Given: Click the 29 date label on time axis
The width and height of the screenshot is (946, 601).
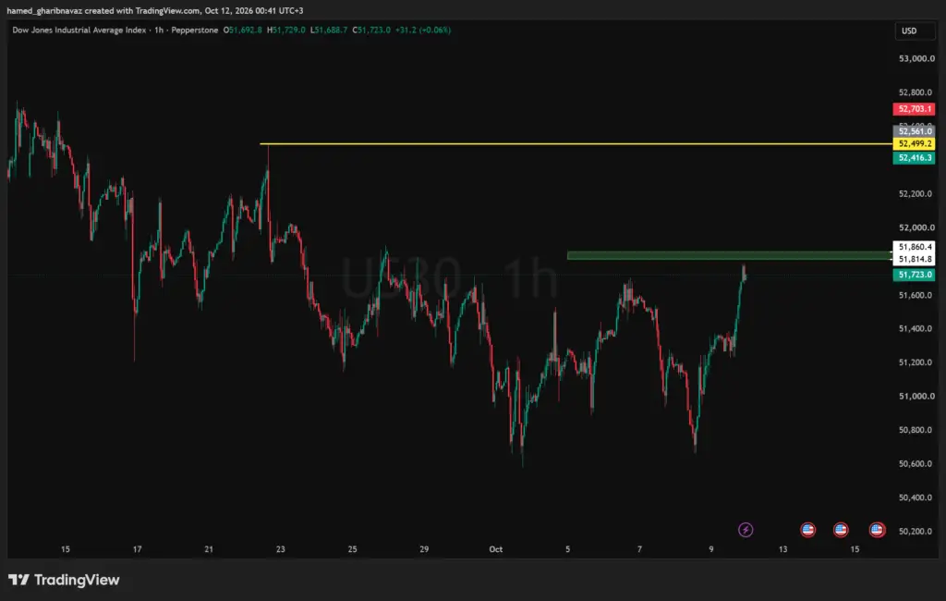Looking at the screenshot, I should click(x=424, y=549).
